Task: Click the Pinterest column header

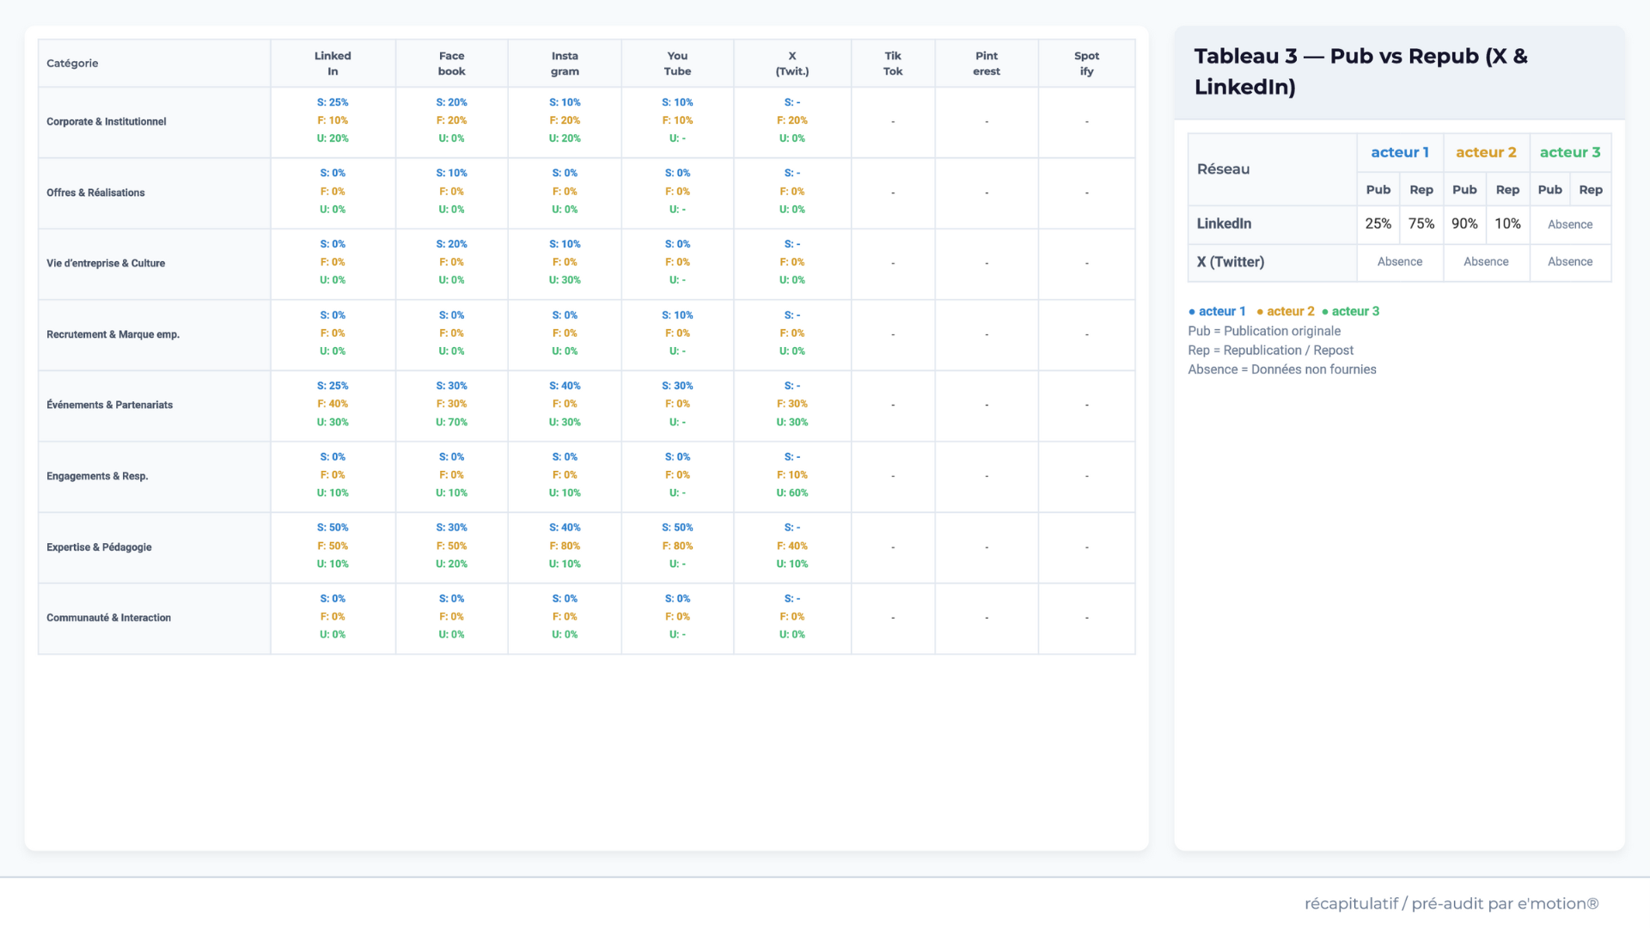Action: click(986, 64)
